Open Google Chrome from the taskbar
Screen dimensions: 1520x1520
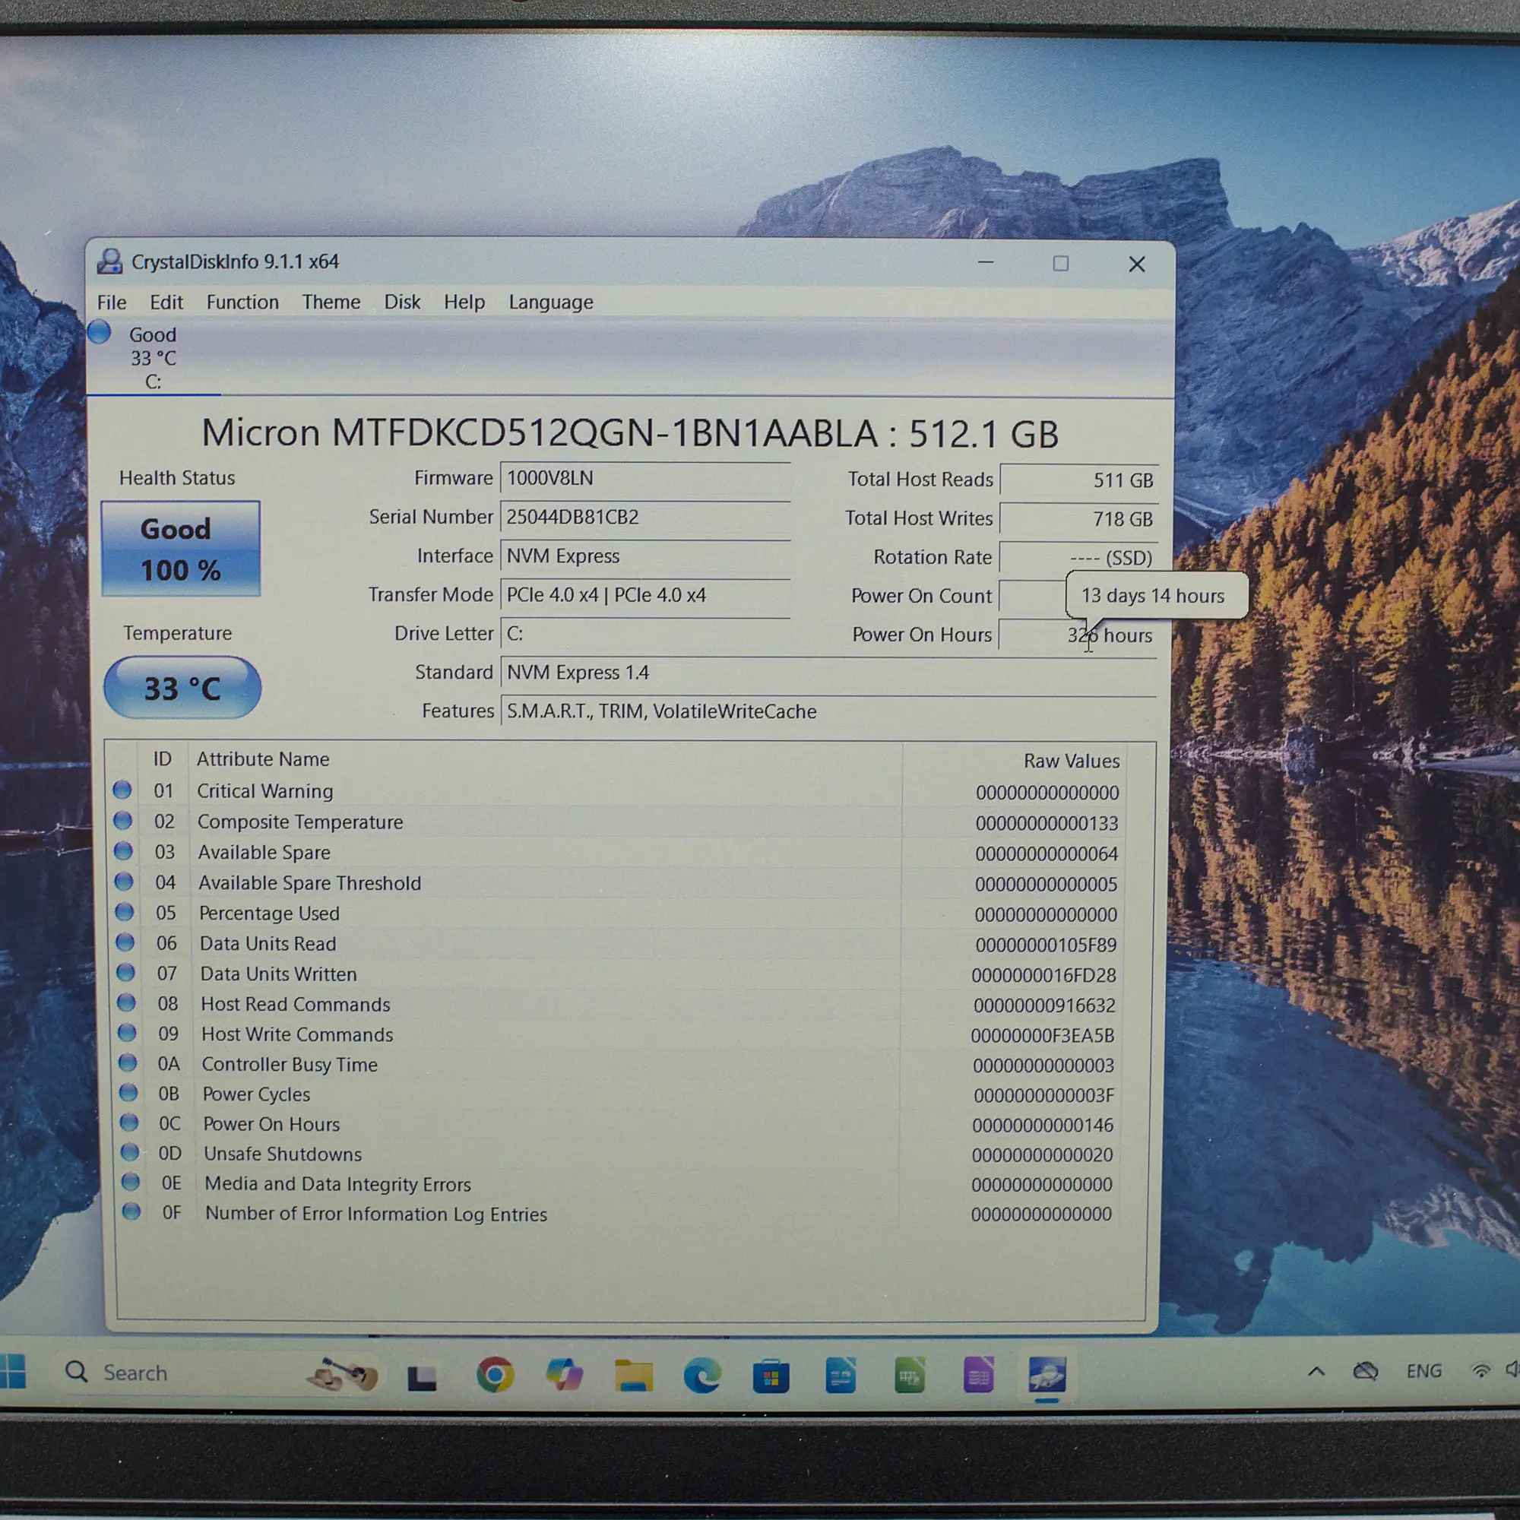(x=495, y=1376)
